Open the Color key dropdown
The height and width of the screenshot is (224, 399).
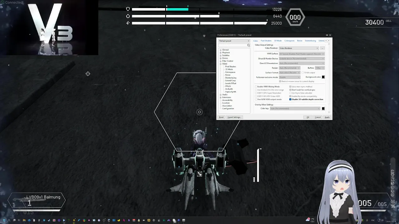(295, 109)
